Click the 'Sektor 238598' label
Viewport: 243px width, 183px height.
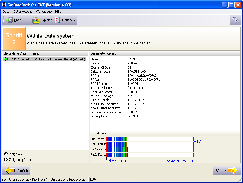click(x=117, y=161)
